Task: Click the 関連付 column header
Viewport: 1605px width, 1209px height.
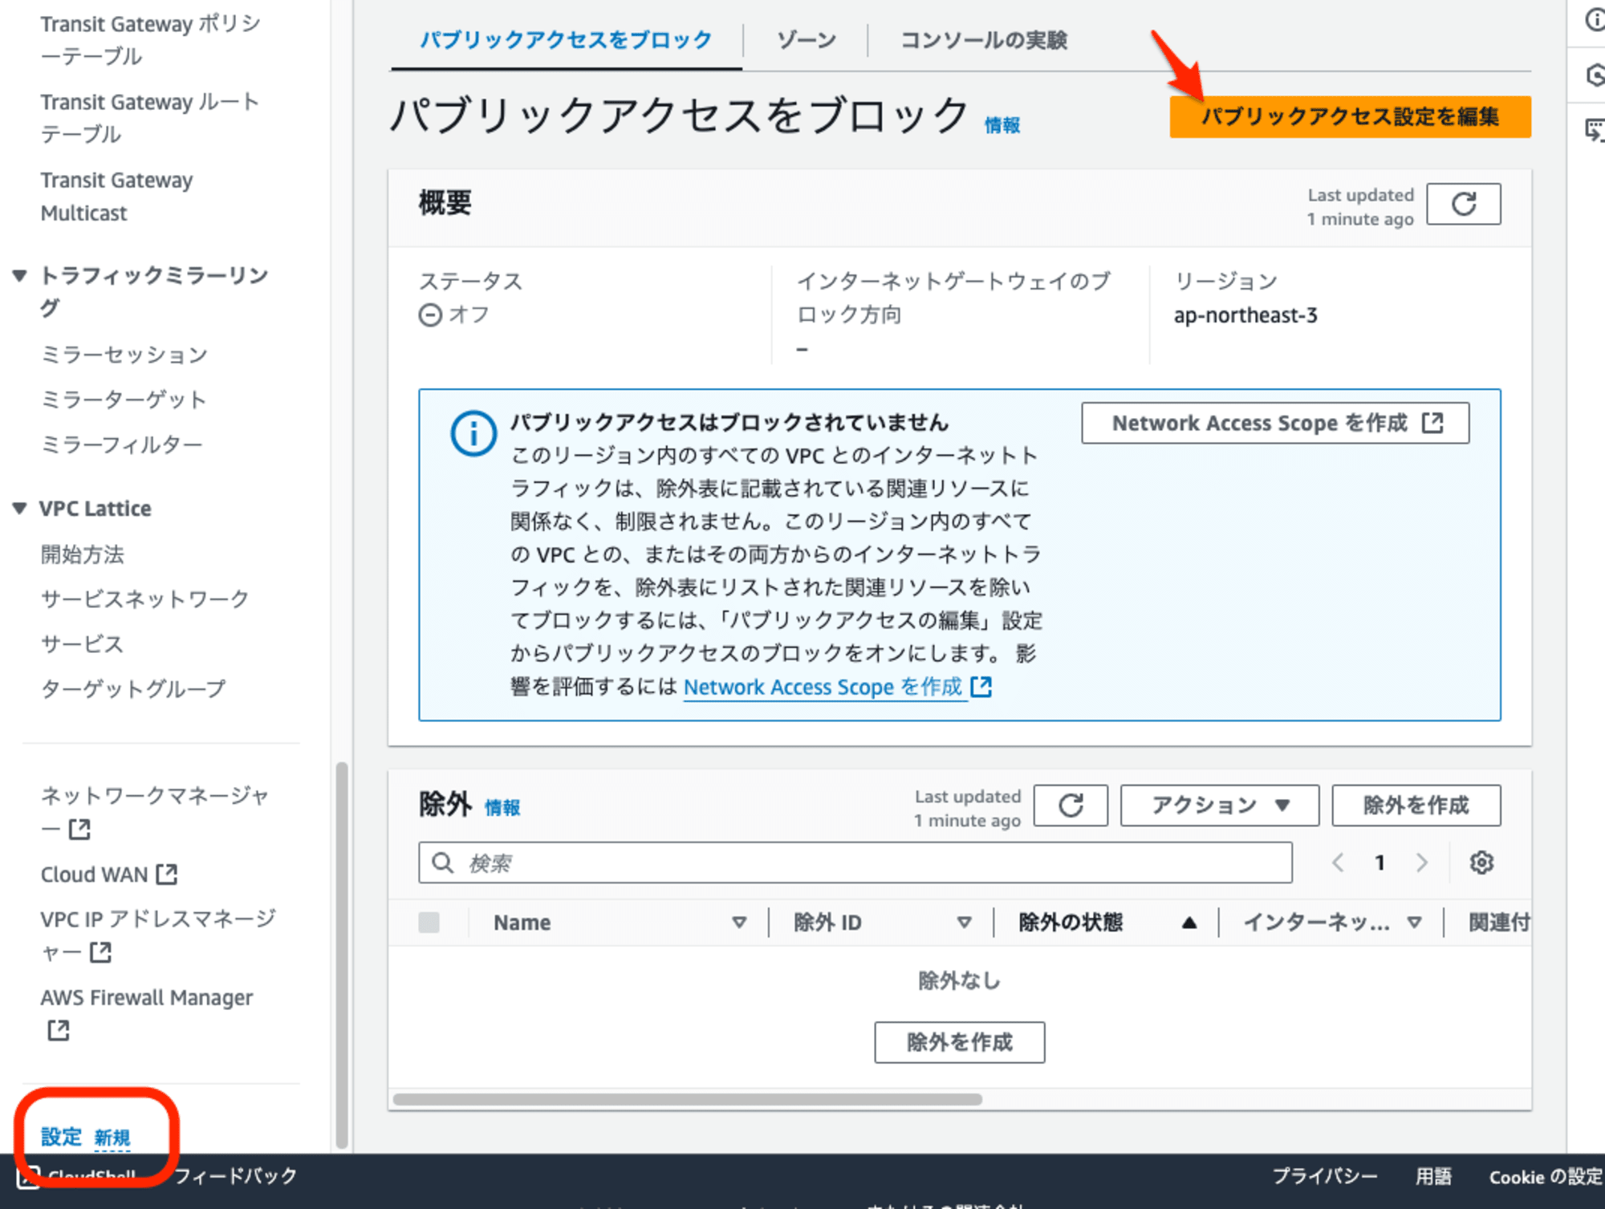Action: (1499, 923)
